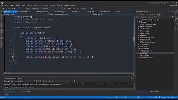Select Connected Services in Solution Explorer

tap(149, 24)
